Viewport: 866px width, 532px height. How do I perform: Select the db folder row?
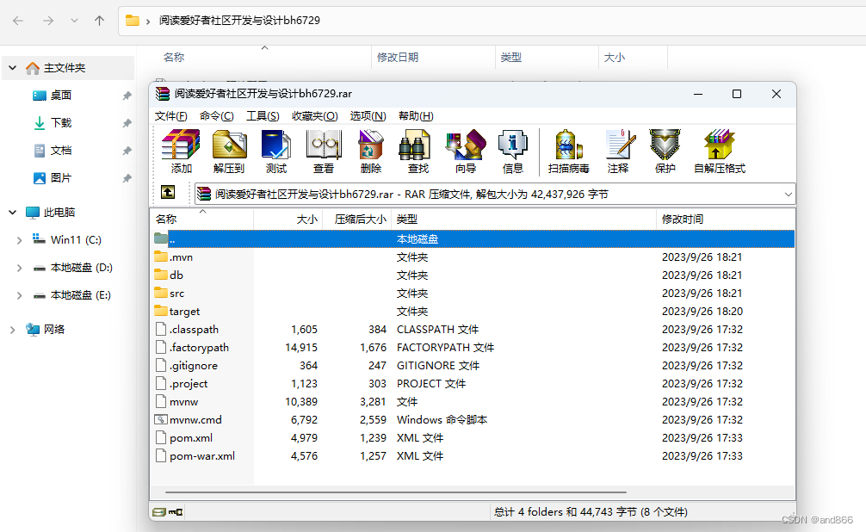point(473,275)
